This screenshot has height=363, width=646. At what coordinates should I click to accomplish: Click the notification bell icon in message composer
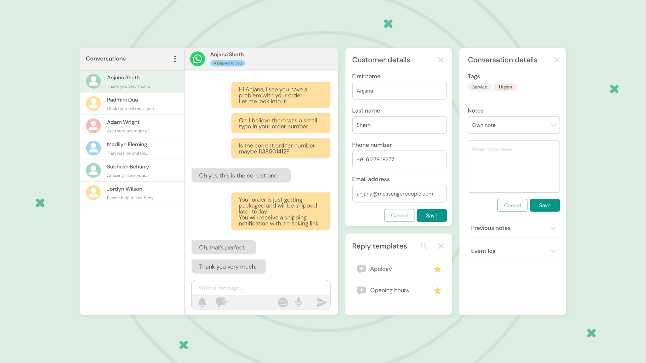(x=202, y=302)
